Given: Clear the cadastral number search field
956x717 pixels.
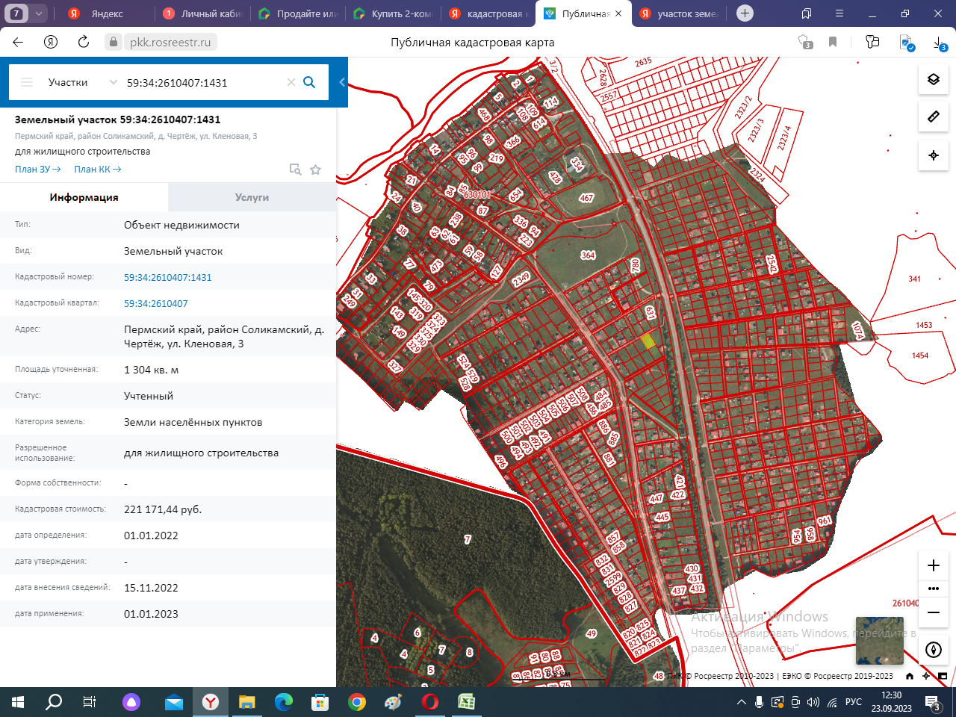Looking at the screenshot, I should 291,82.
